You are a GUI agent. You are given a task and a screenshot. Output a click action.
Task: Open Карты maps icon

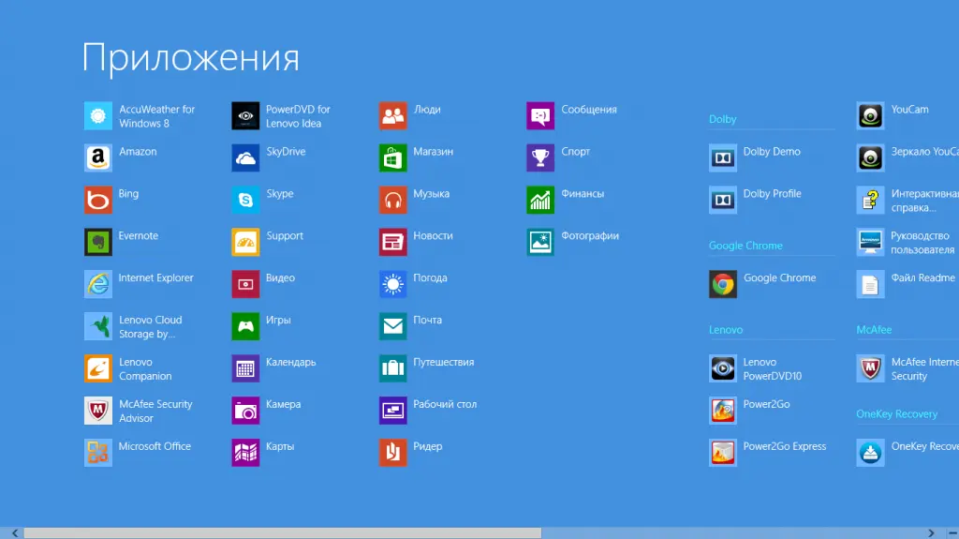245,453
